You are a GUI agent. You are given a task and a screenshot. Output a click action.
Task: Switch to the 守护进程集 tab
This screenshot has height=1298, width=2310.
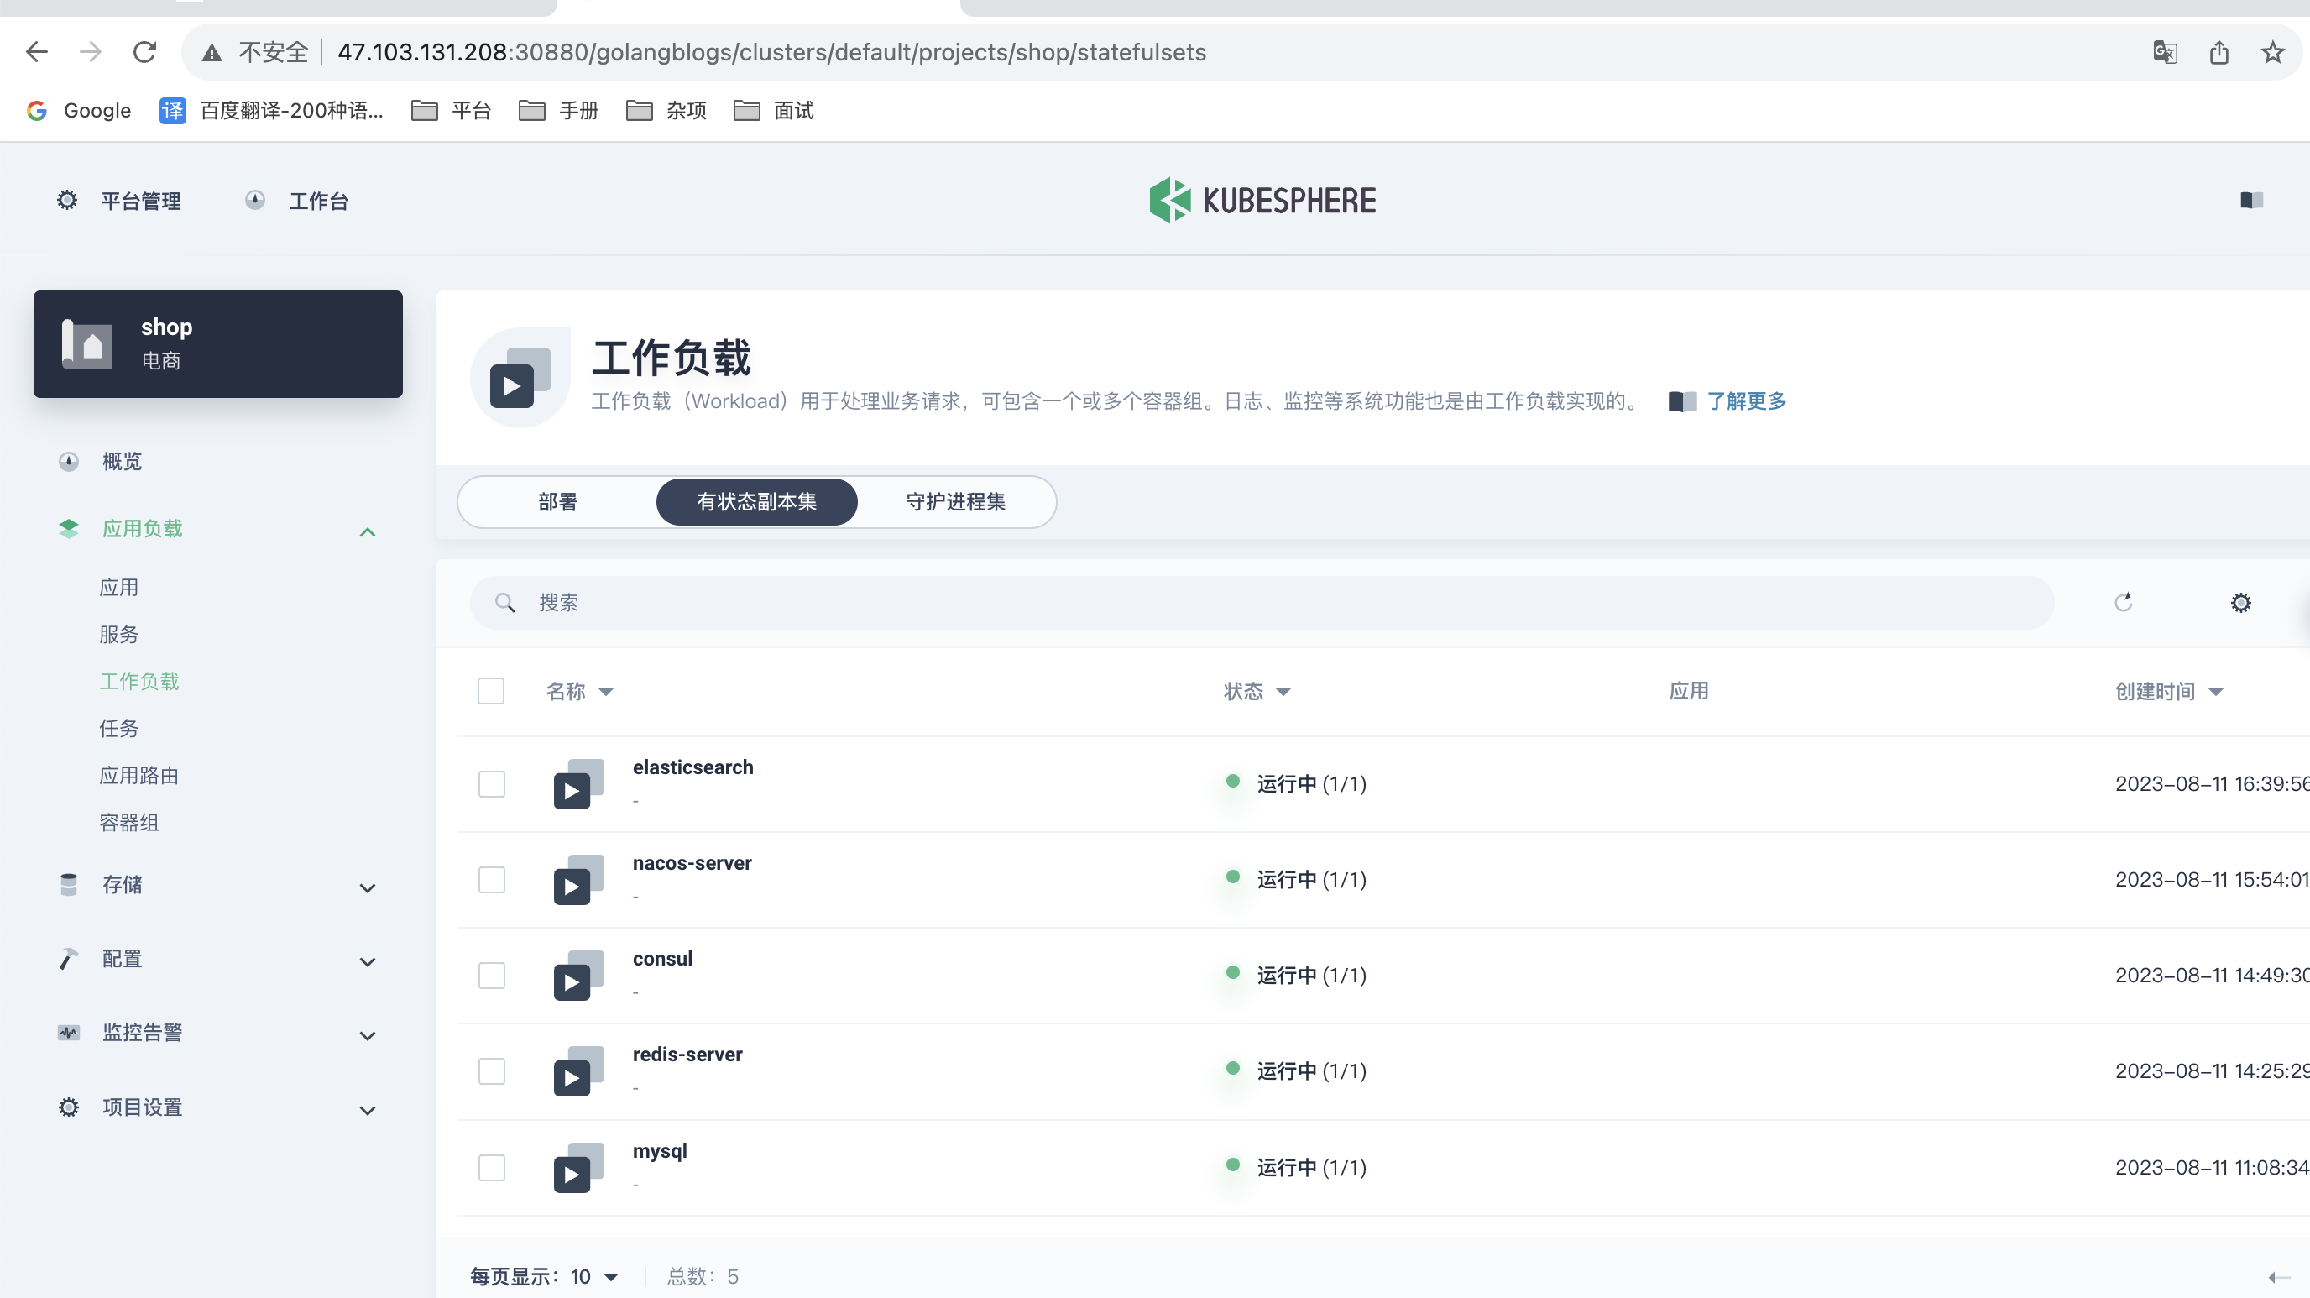(956, 501)
